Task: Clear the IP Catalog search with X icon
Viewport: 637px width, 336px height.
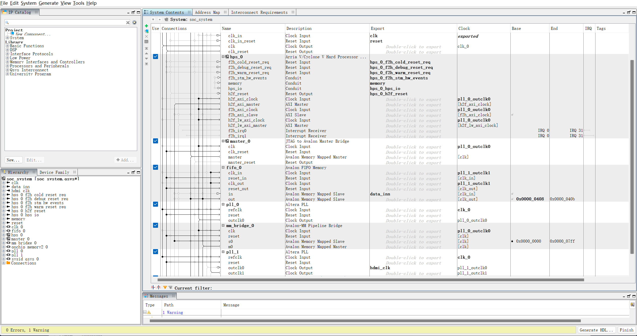Action: [128, 23]
